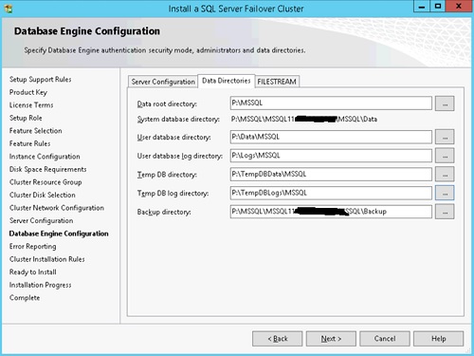This screenshot has width=474, height=356.
Task: Select Error Reporting step
Action: [x=33, y=246]
